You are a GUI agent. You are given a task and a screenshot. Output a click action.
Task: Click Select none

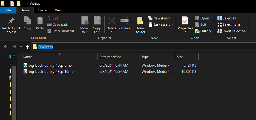pos(229,24)
